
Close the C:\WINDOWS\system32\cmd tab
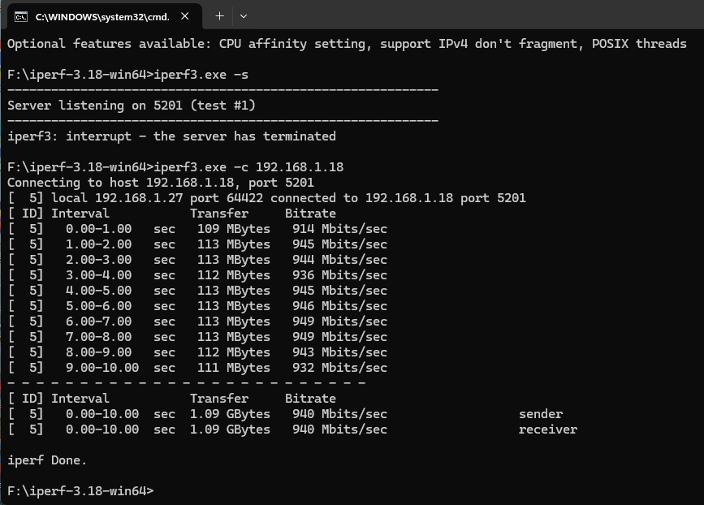click(184, 16)
